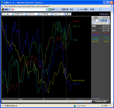Click the Yahoo icon in search box

coord(13,10)
